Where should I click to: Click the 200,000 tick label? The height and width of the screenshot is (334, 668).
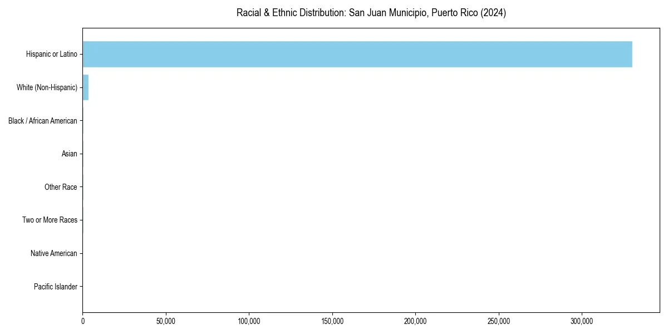click(x=415, y=321)
